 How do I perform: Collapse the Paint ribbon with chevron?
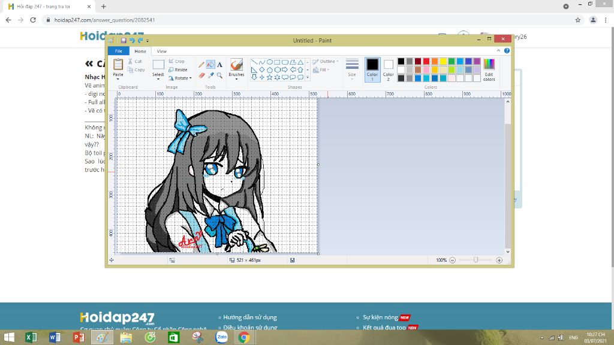pos(498,51)
